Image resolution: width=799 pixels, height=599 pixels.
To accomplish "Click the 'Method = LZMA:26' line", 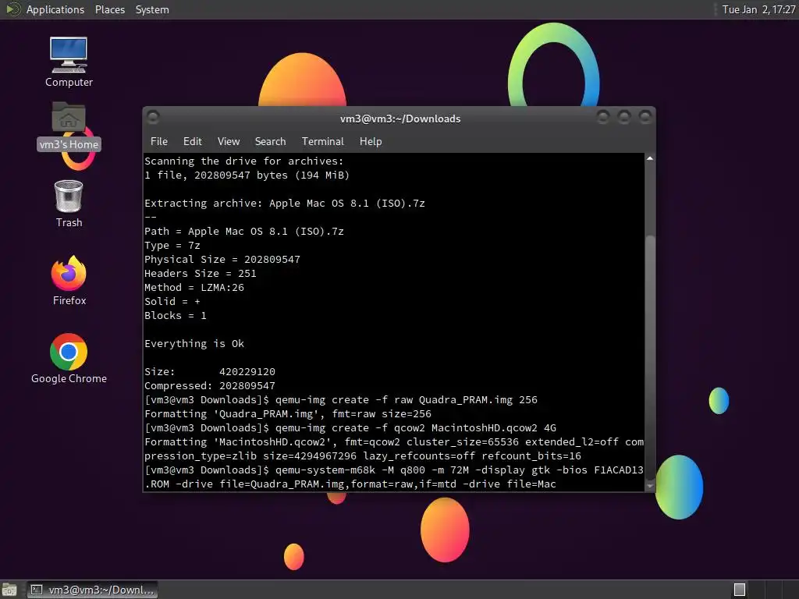I will (x=194, y=287).
